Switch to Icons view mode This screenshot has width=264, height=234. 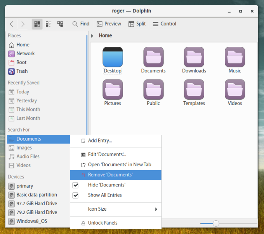pyautogui.click(x=37, y=24)
